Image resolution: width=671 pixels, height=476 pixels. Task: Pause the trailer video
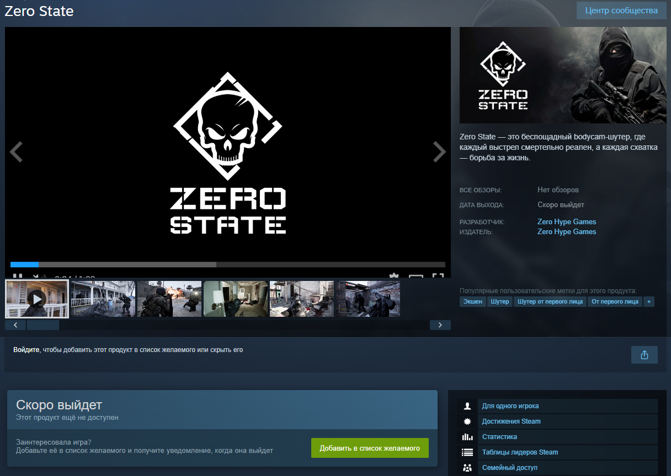(17, 277)
